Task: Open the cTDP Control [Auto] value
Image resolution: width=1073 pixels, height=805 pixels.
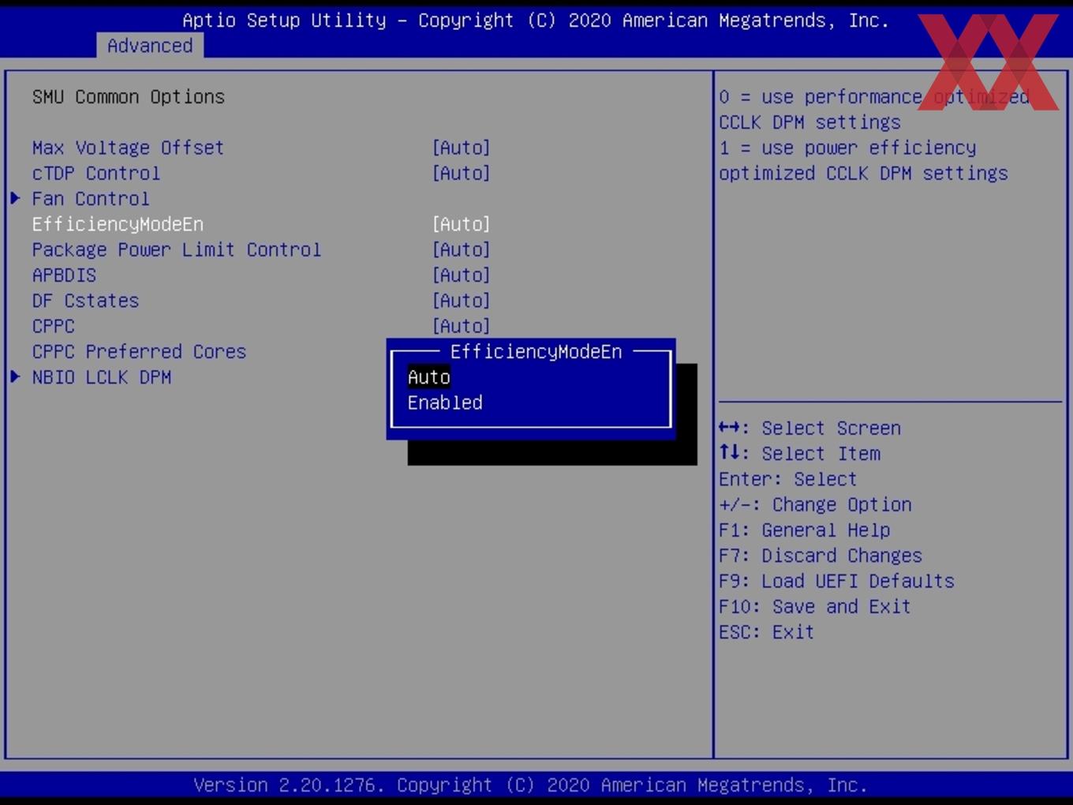Action: pos(462,173)
